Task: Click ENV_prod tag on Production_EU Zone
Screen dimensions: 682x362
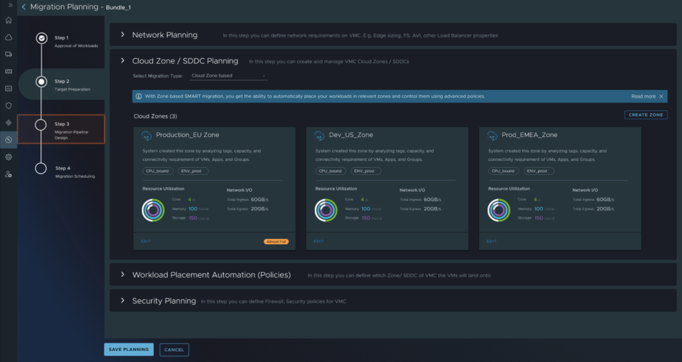Action: pyautogui.click(x=192, y=171)
